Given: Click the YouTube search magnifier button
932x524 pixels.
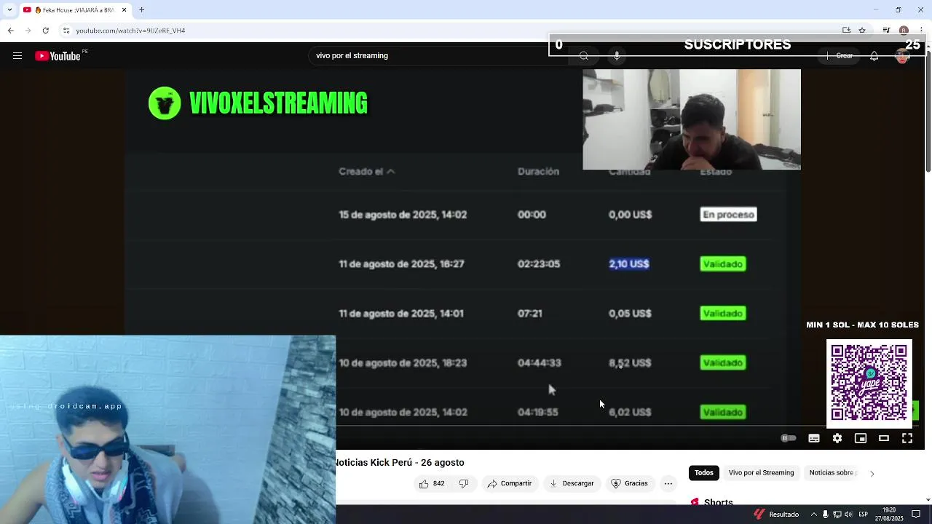Looking at the screenshot, I should click(x=584, y=56).
